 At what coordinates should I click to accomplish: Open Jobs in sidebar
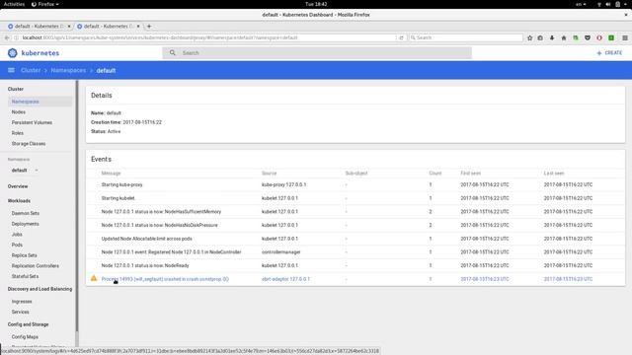pyautogui.click(x=17, y=234)
